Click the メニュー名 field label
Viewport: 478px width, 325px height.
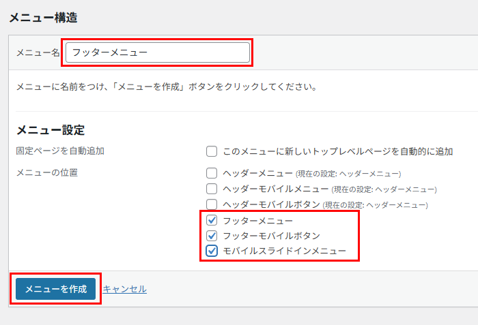(x=38, y=52)
